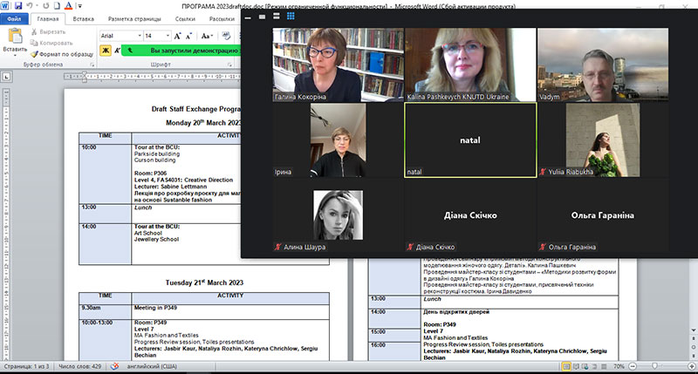
Task: Switch to the Вставка ribbon tab
Action: click(83, 18)
